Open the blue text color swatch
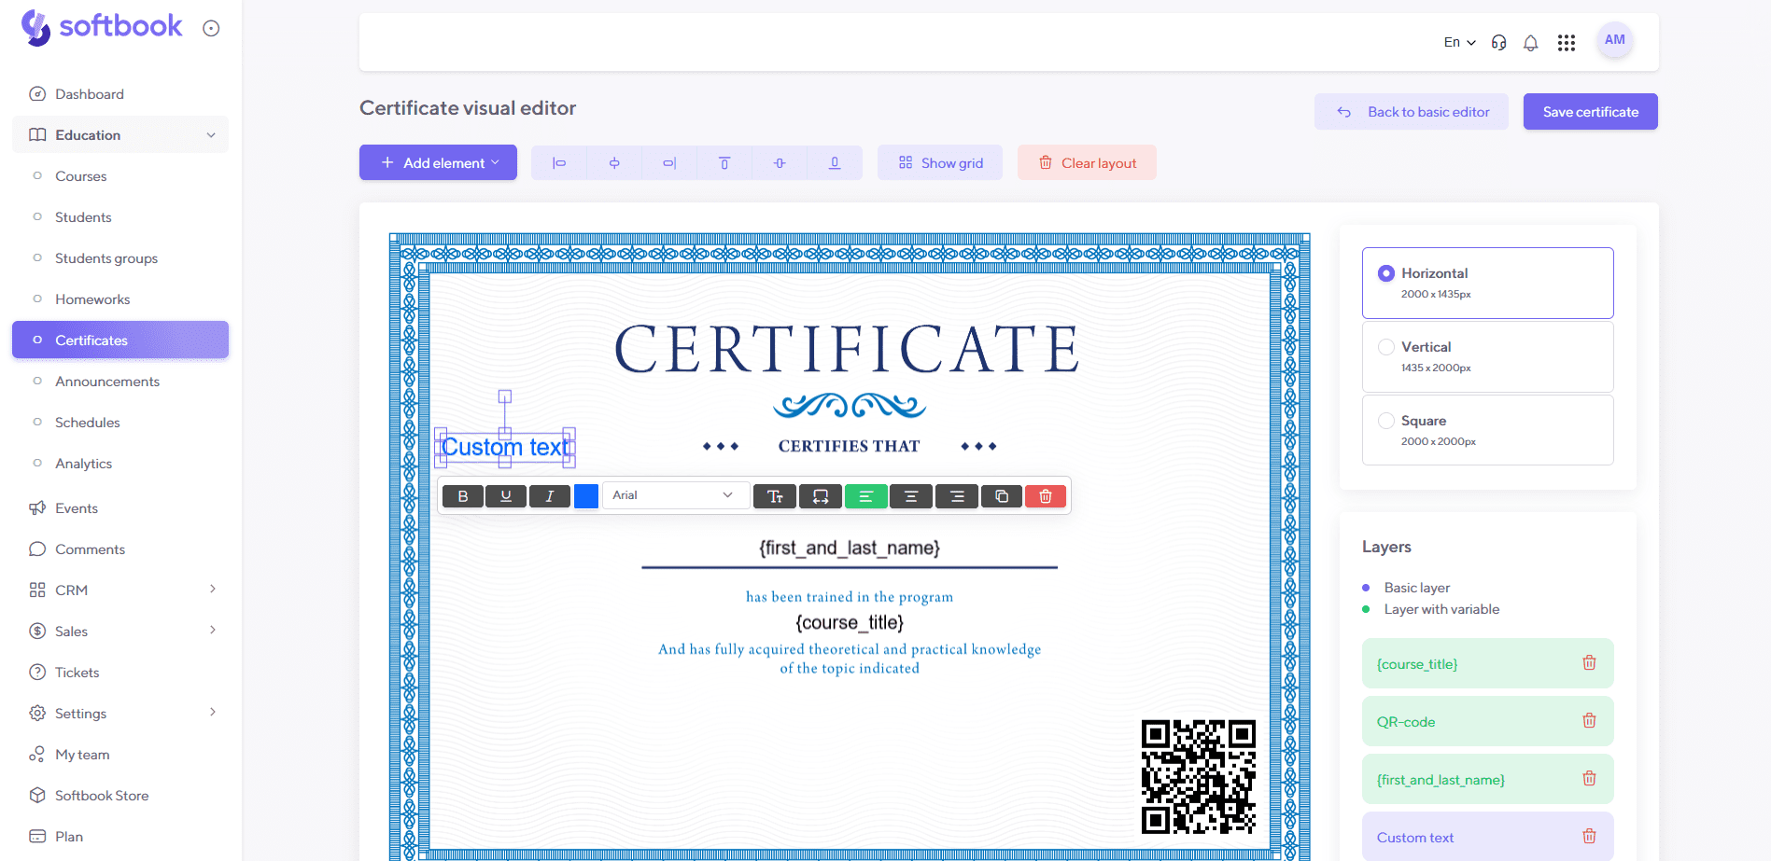The height and width of the screenshot is (861, 1771). [x=586, y=496]
